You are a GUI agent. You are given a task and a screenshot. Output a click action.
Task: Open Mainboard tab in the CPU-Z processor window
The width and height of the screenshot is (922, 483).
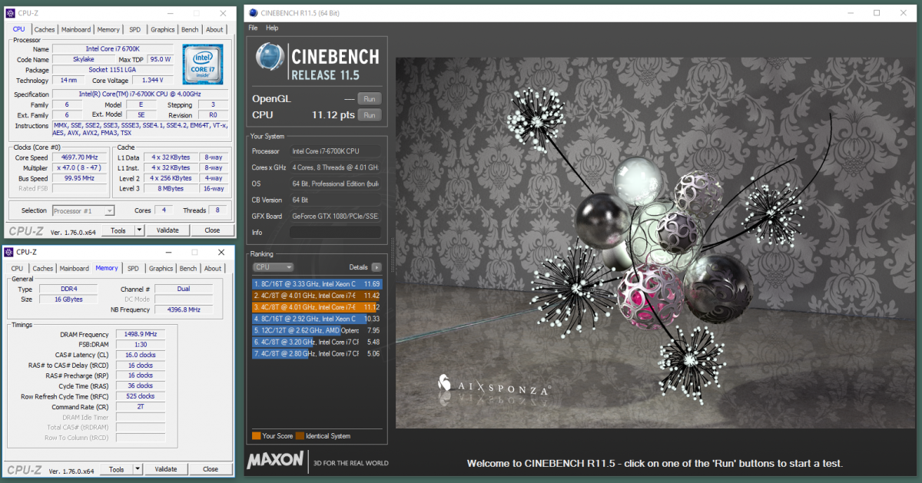(76, 30)
